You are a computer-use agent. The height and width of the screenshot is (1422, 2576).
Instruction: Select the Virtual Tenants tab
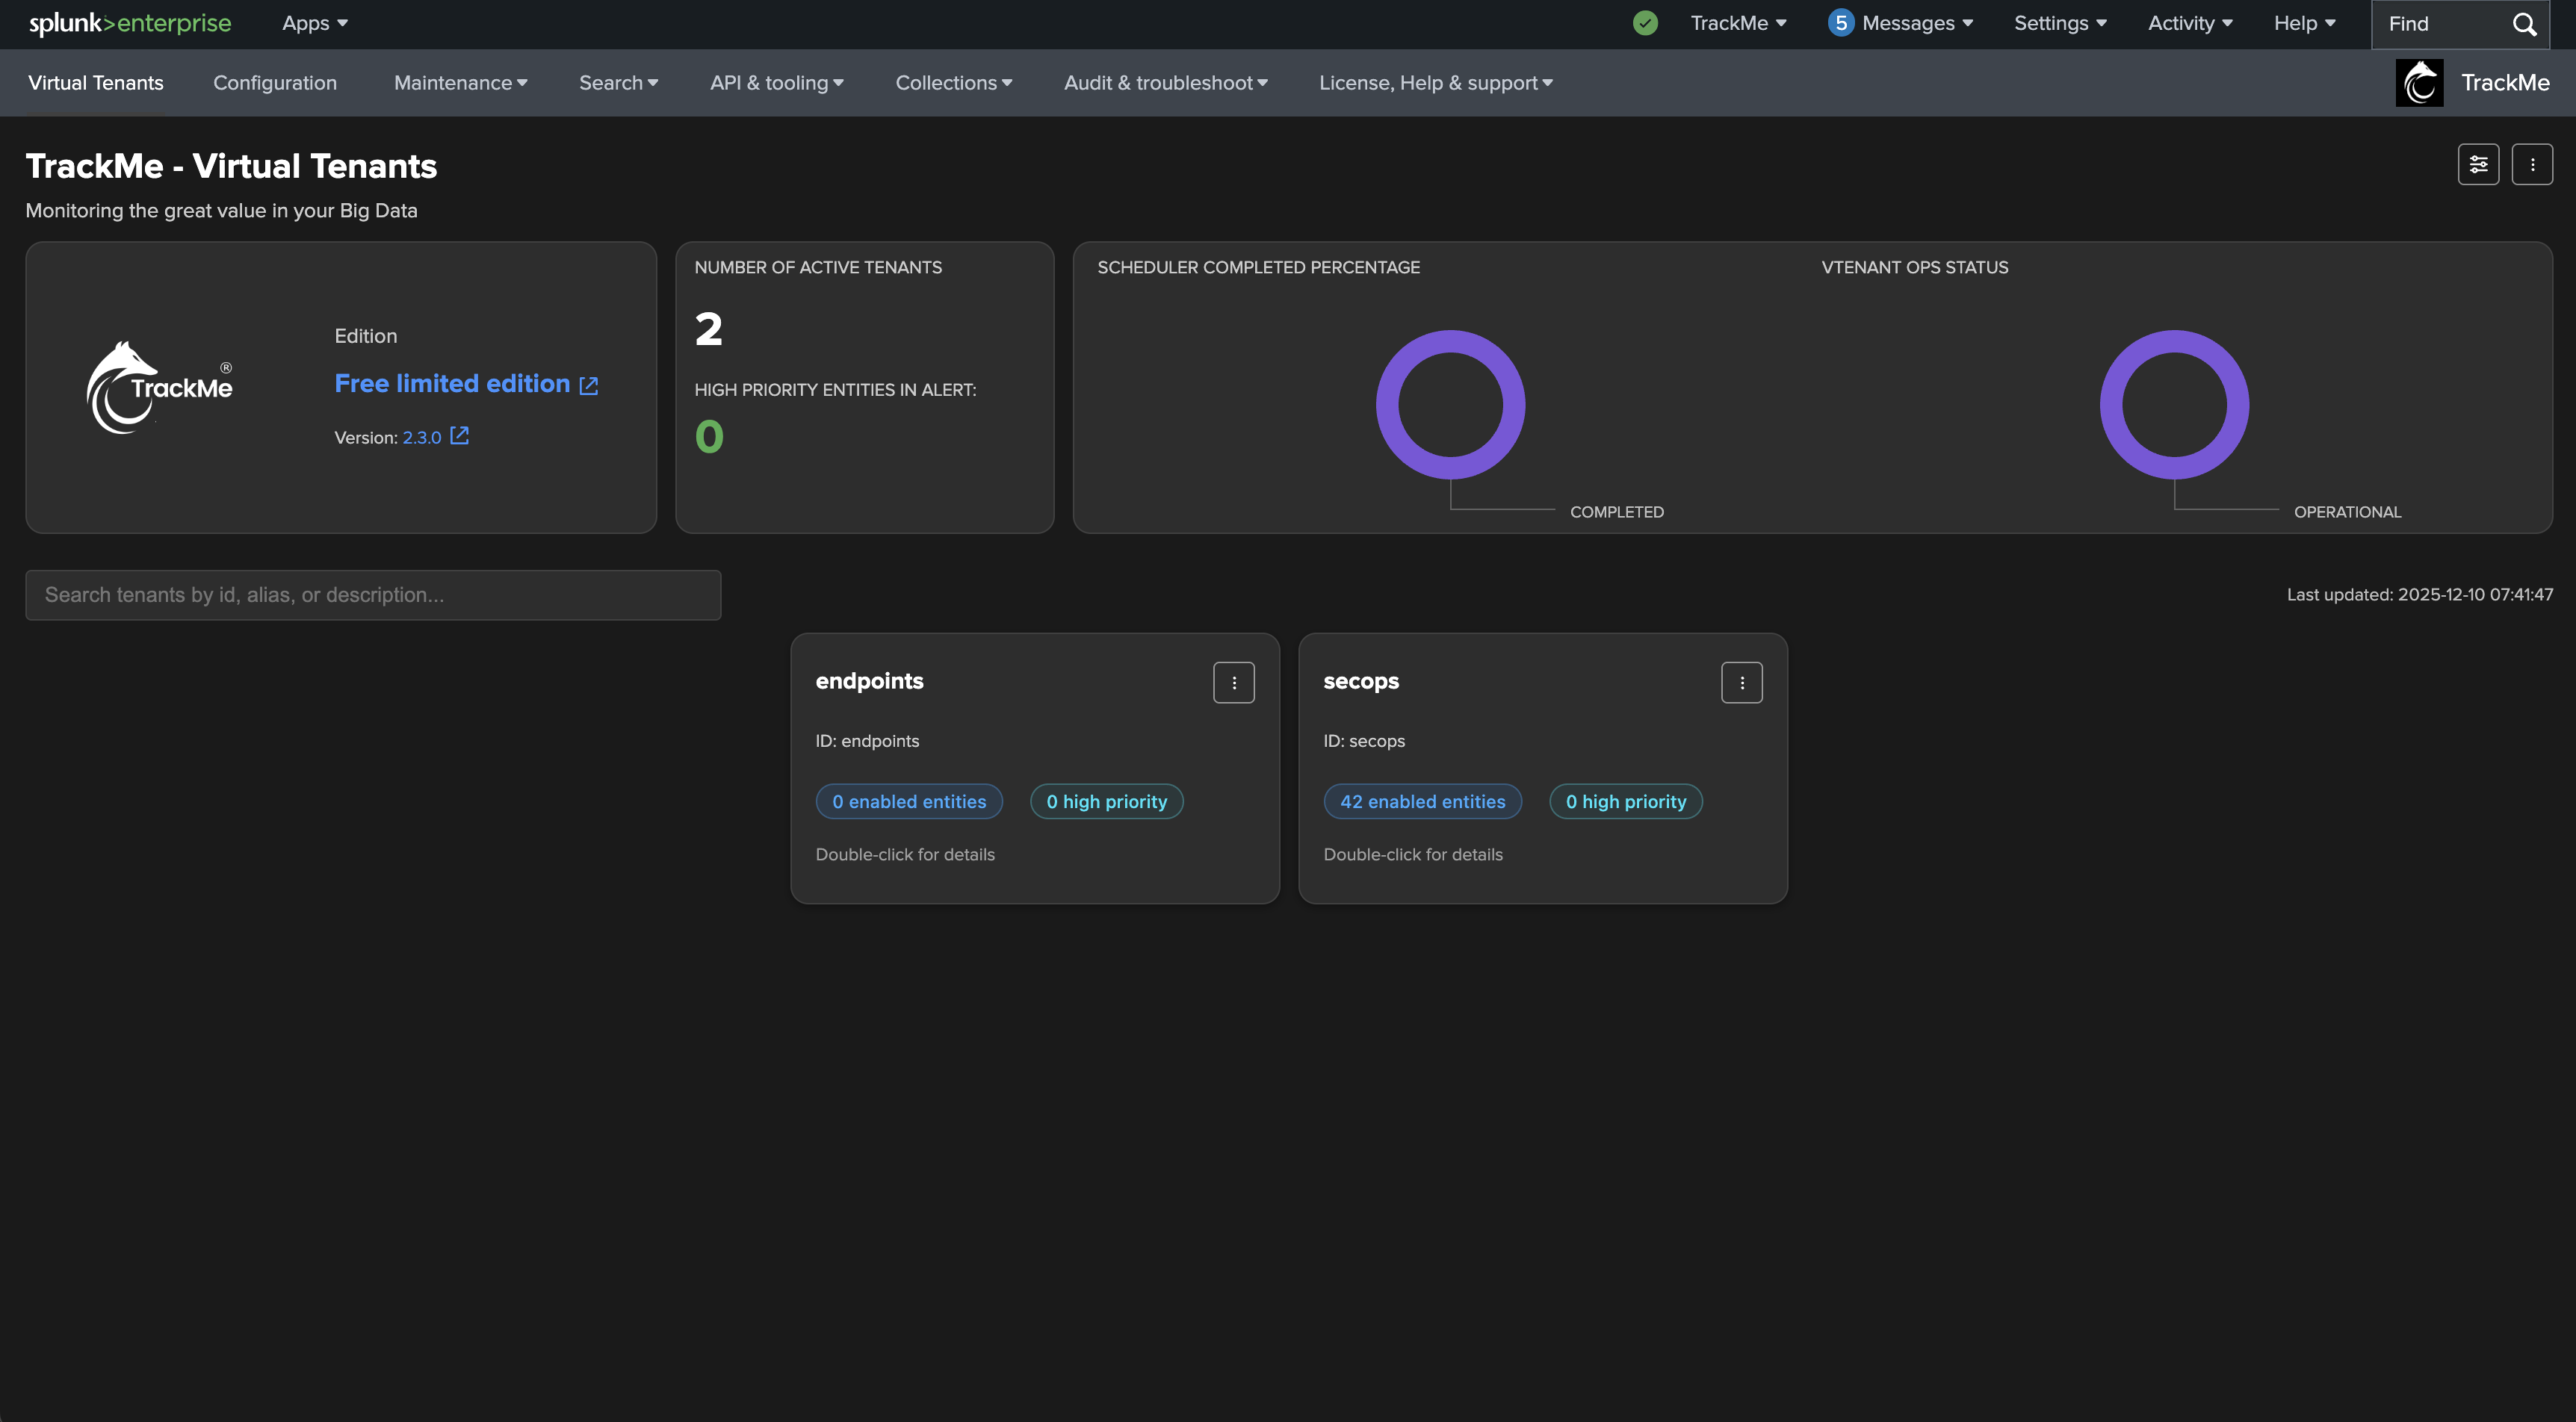(x=96, y=83)
